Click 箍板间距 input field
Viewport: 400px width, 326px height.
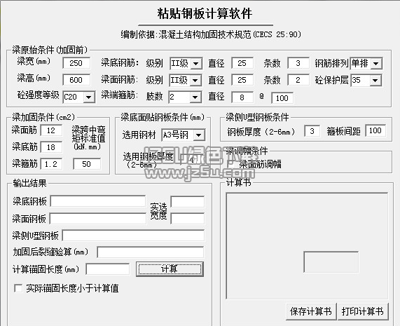pyautogui.click(x=375, y=130)
